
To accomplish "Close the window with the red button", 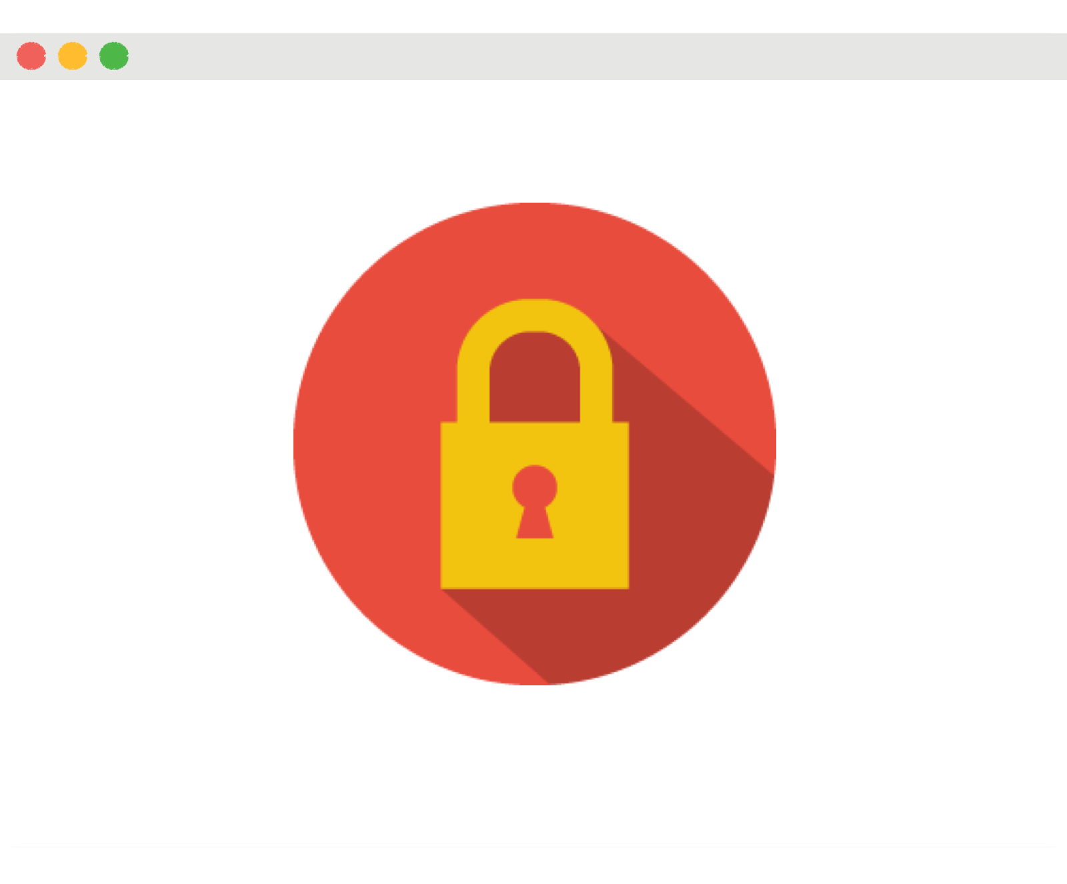I will (31, 56).
